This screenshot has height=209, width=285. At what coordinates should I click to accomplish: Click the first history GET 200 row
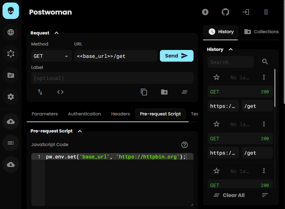tap(240, 92)
